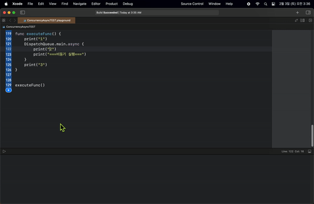Open the Navigate menu
This screenshot has height=204, width=314.
coord(80,4)
